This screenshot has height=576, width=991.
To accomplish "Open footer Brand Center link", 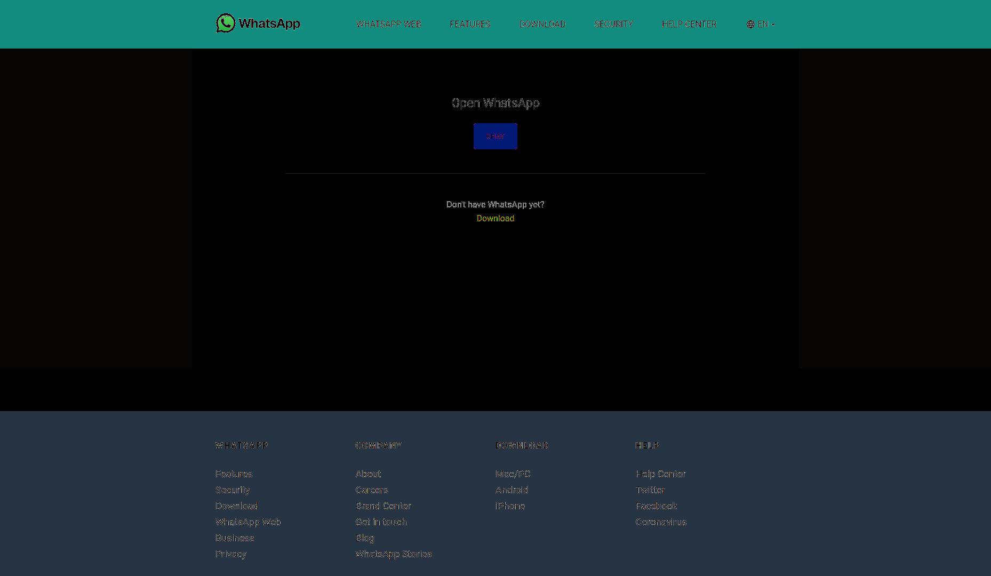I will 383,506.
